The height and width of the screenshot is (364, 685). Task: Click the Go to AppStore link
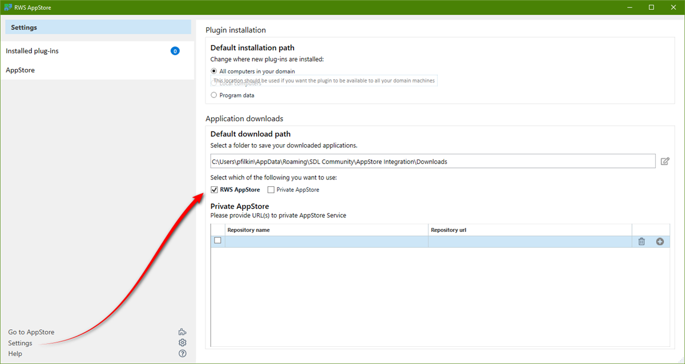[31, 332]
